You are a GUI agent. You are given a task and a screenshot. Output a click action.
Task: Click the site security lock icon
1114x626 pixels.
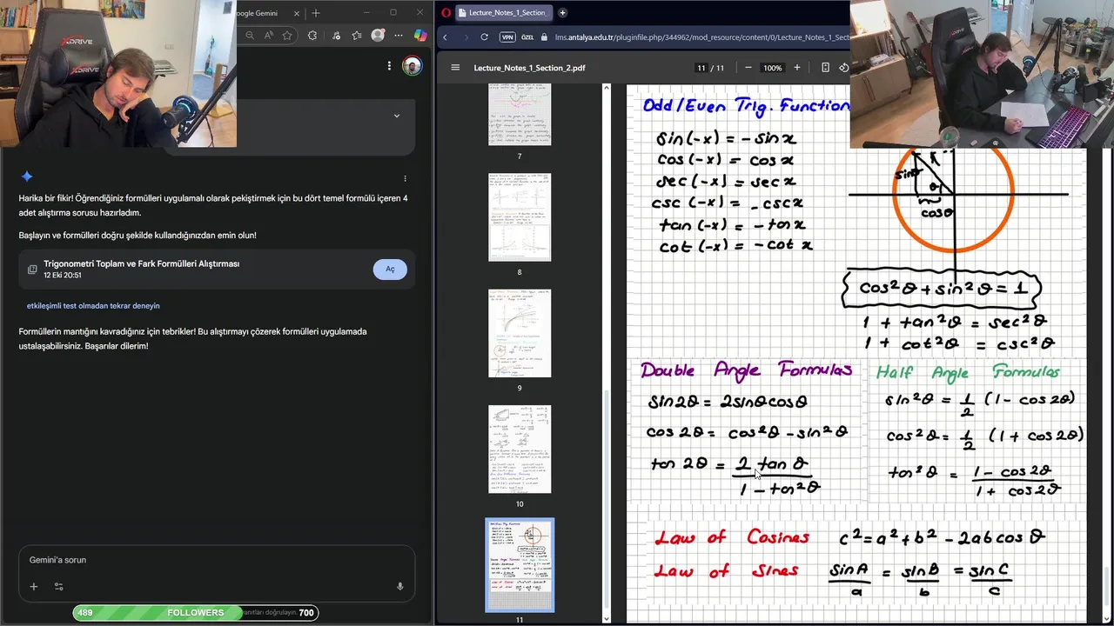[x=545, y=37]
